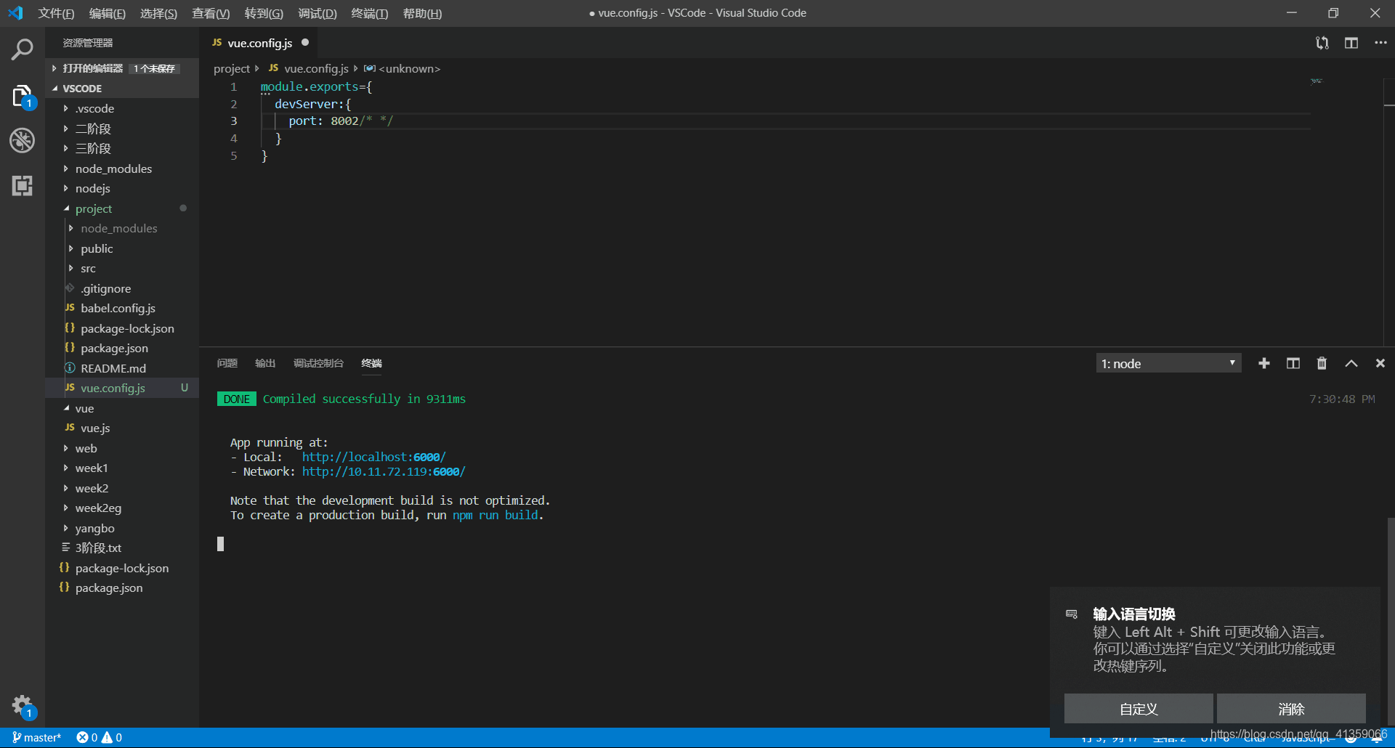Click the warnings count status icon
The height and width of the screenshot is (748, 1395).
[112, 737]
